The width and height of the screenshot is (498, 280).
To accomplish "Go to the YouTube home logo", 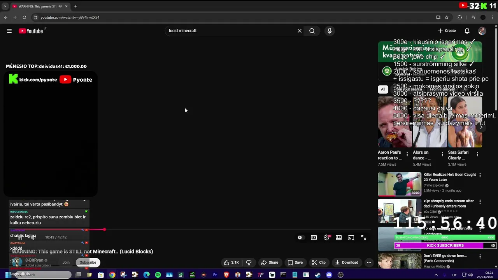I will (31, 31).
